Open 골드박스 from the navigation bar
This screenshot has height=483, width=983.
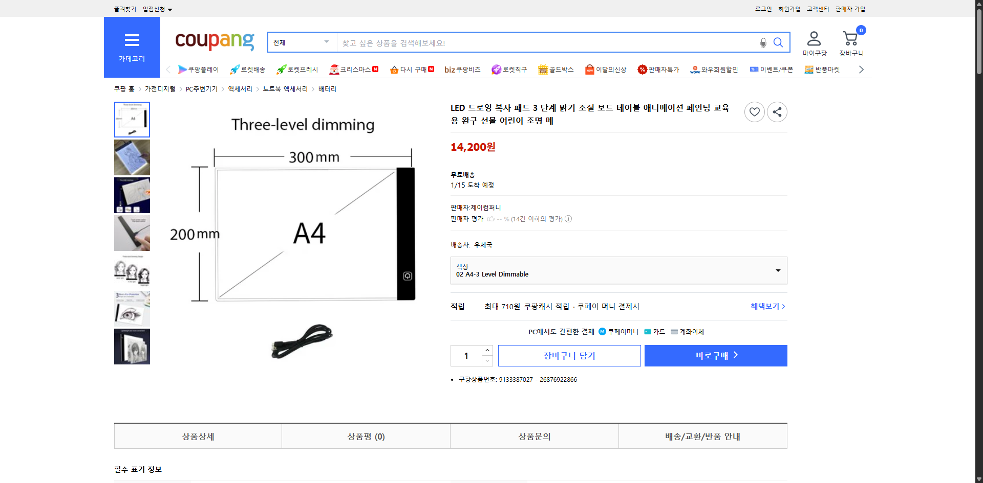(555, 70)
